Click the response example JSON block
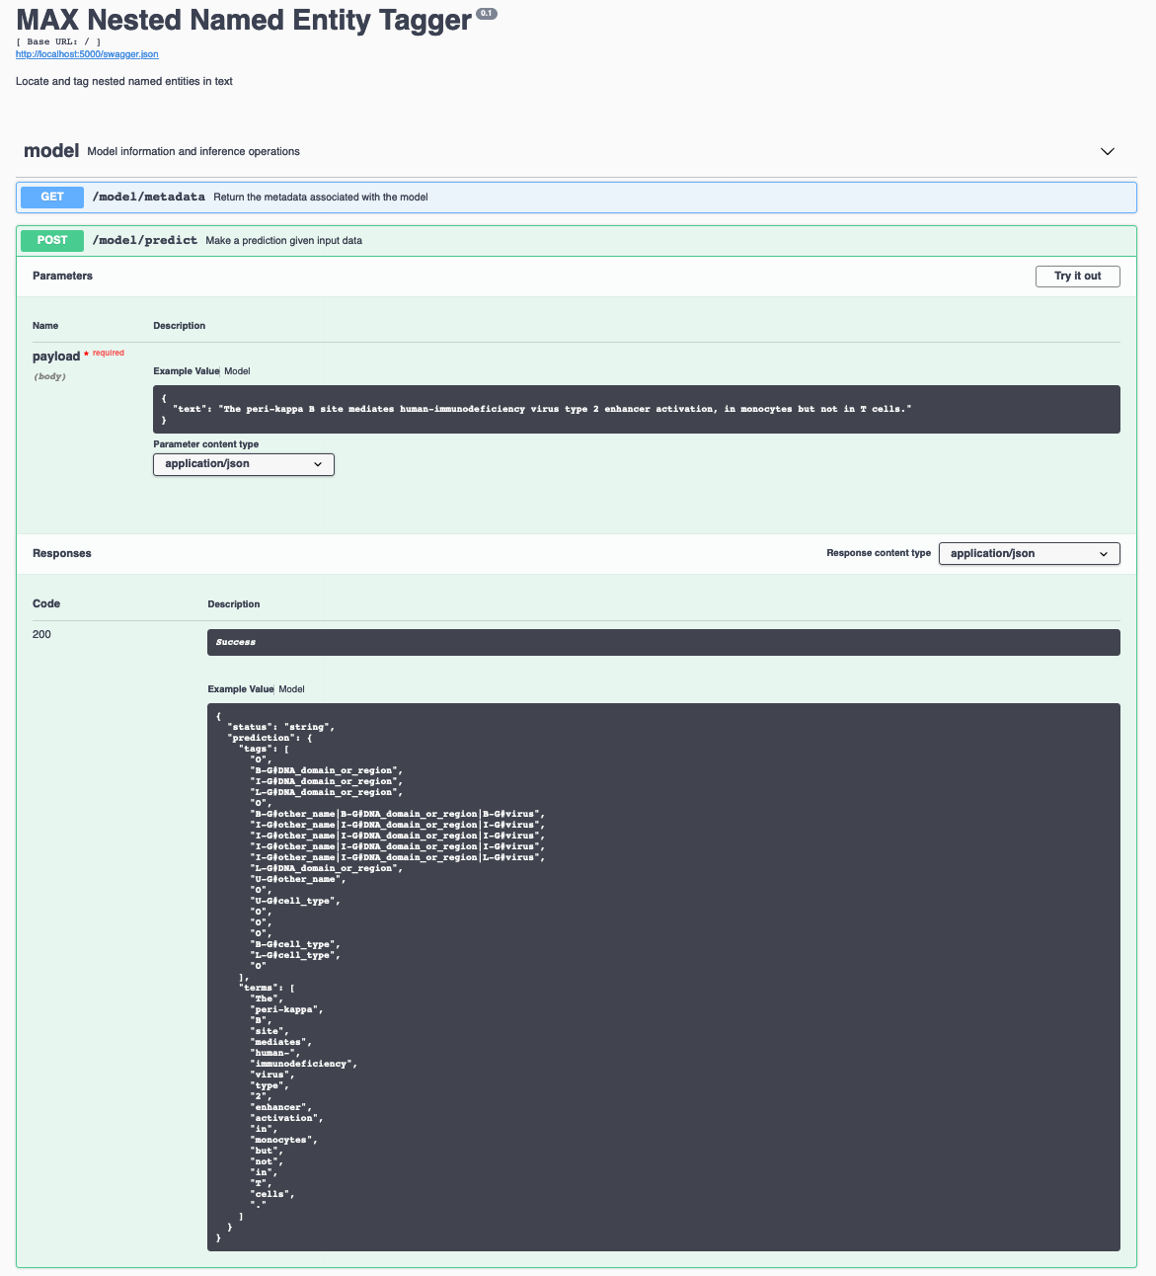This screenshot has height=1276, width=1156. pos(663,977)
